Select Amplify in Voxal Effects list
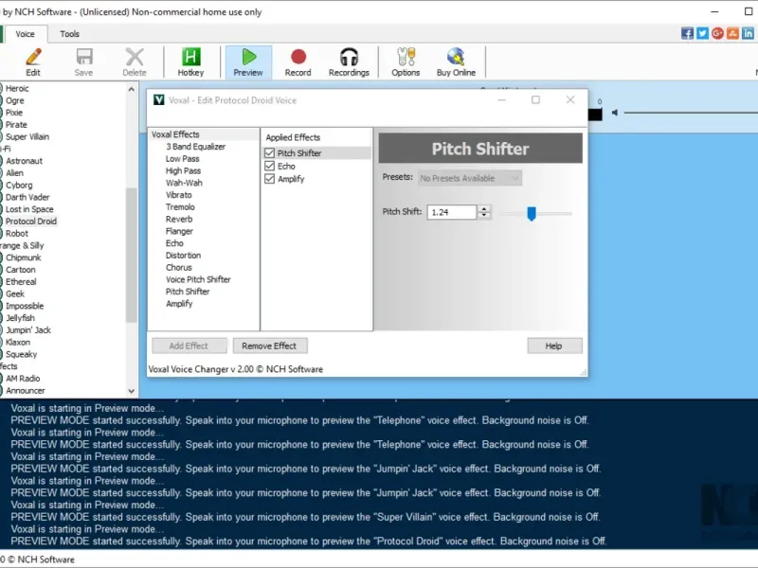Screen dimensions: 758x568 (x=179, y=303)
